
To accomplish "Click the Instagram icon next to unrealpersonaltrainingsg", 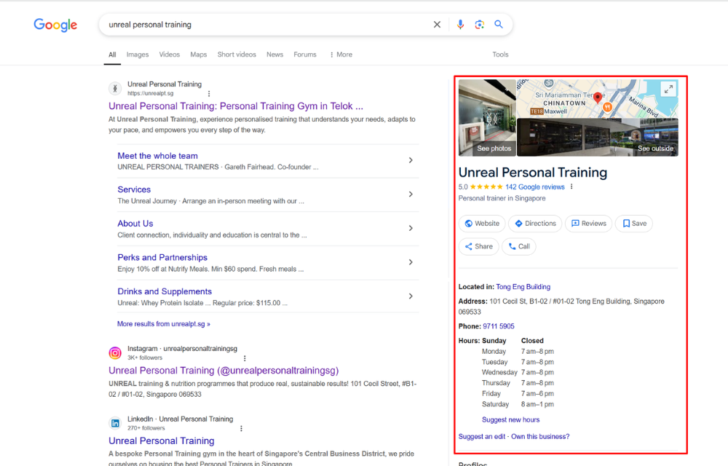I will coord(114,352).
